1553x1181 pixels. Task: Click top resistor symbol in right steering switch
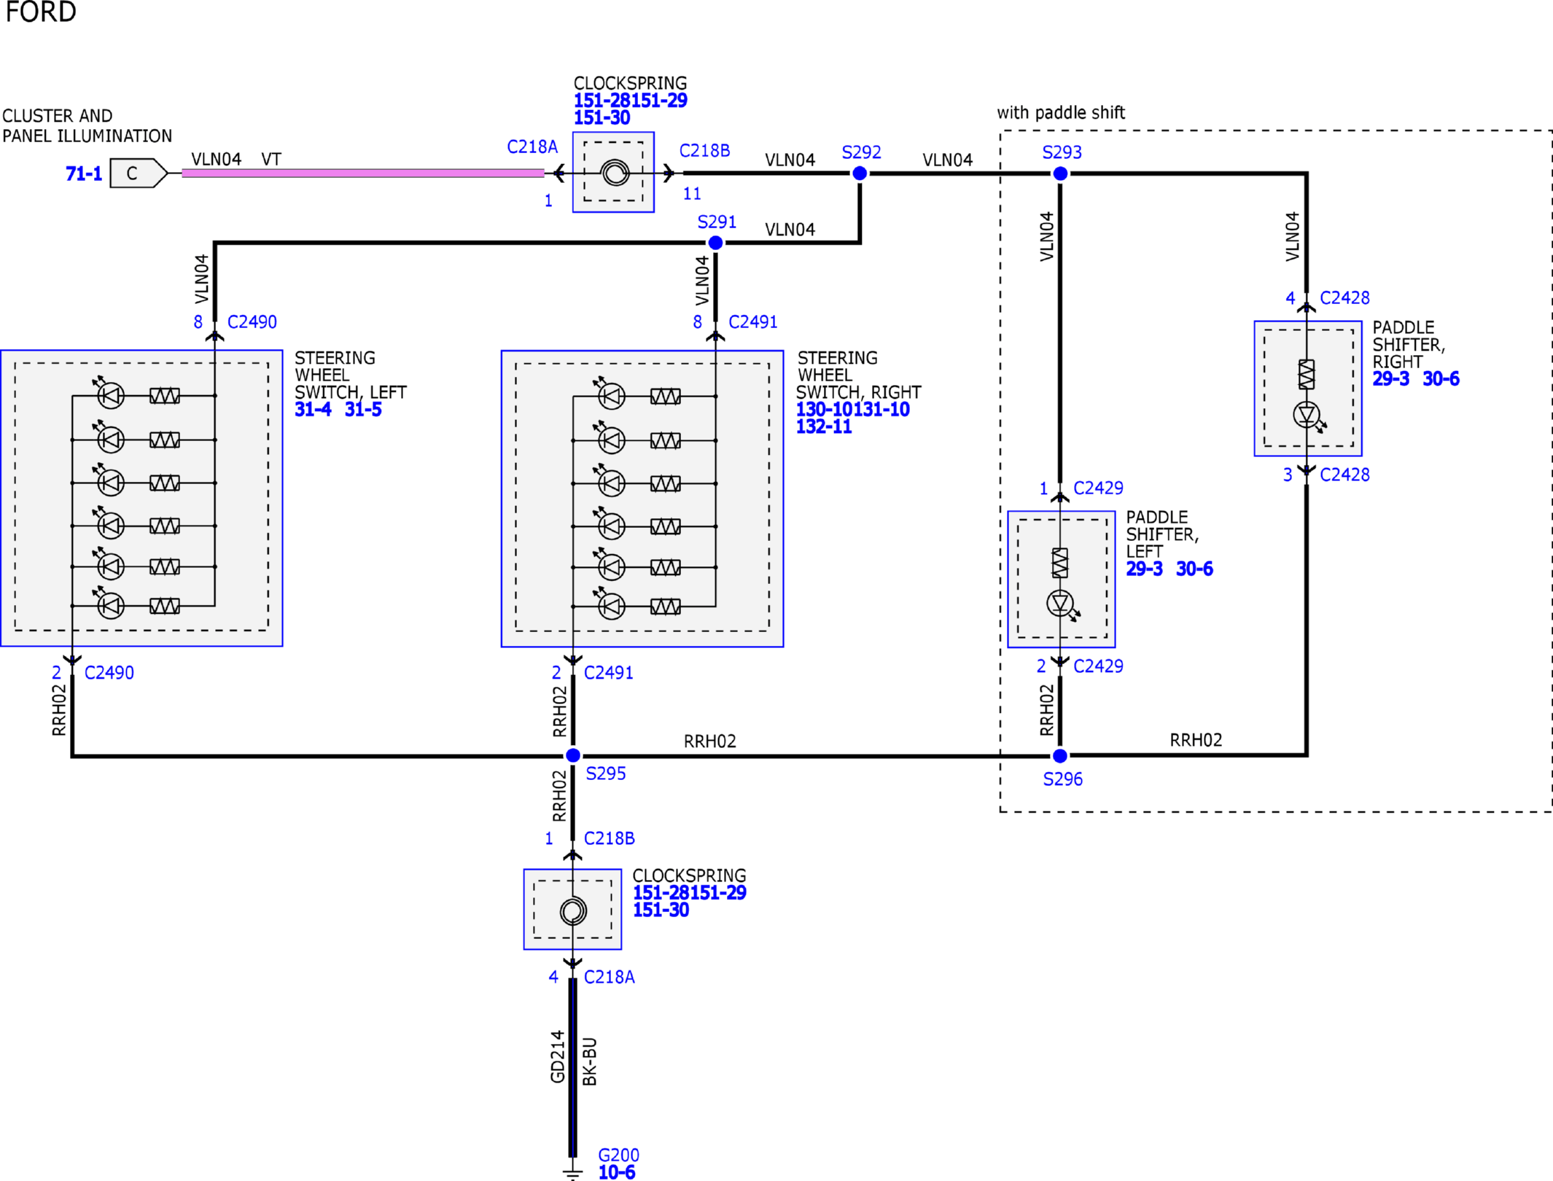(666, 397)
